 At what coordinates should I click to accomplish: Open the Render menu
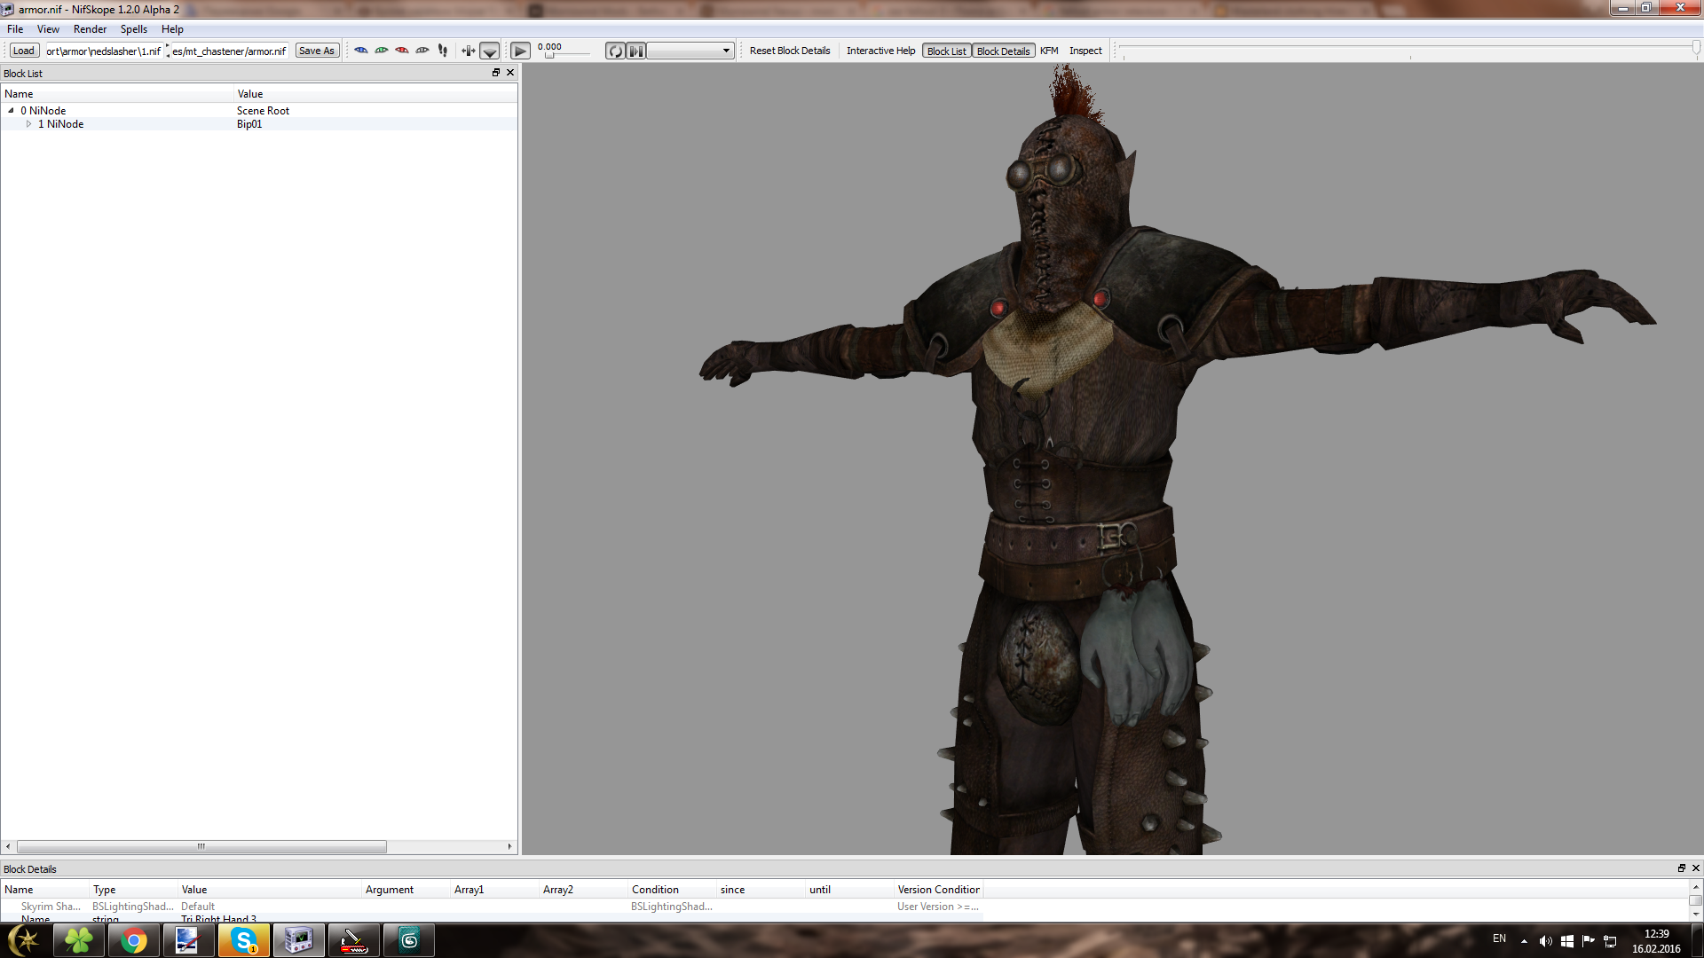point(90,29)
